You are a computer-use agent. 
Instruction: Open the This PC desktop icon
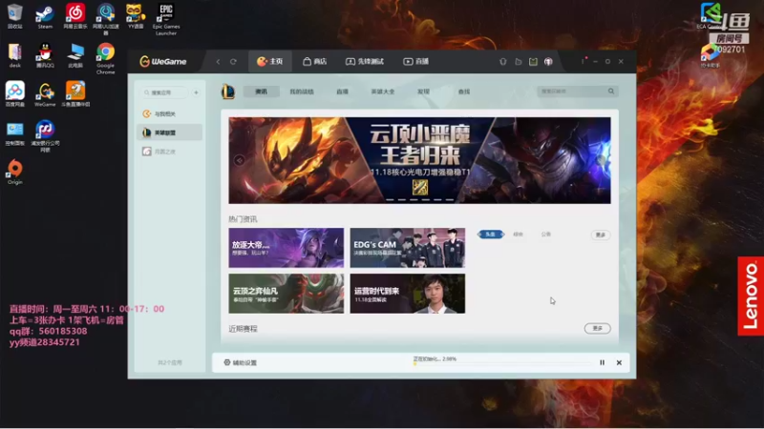tap(75, 55)
